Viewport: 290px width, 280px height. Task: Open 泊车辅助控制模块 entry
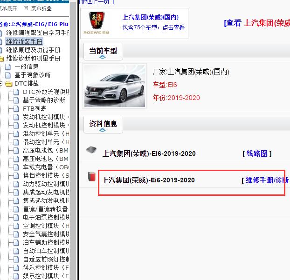46,242
